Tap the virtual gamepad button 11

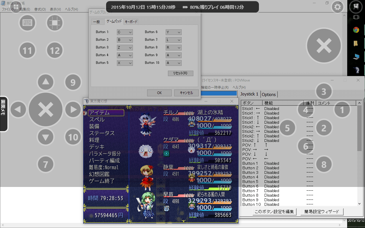click(x=27, y=51)
